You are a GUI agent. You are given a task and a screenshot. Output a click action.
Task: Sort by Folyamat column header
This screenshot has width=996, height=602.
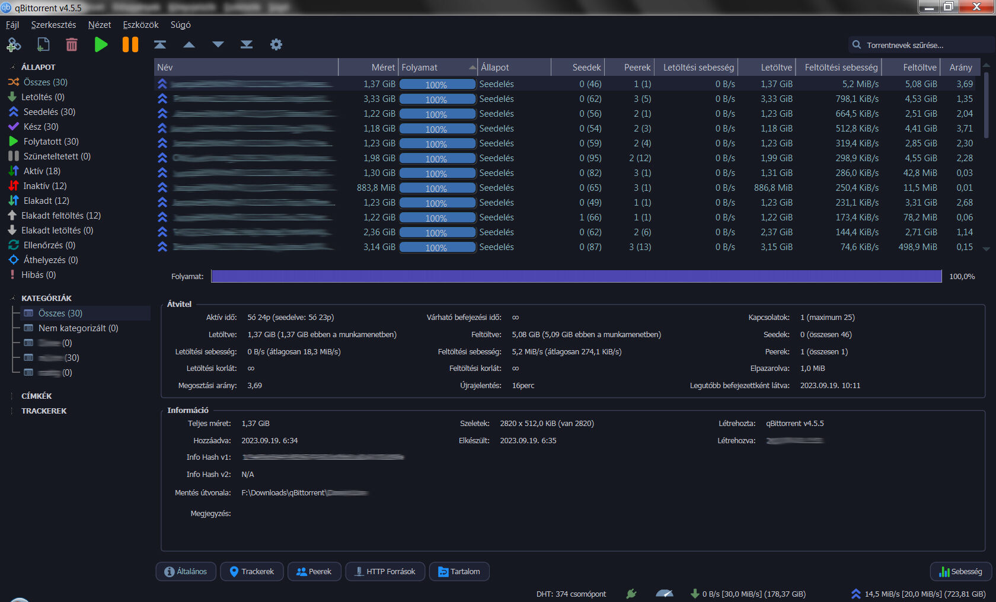pyautogui.click(x=438, y=68)
